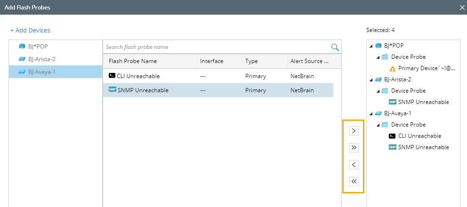Sort by Flash Probe Name column header
This screenshot has width=467, height=207.
click(133, 61)
